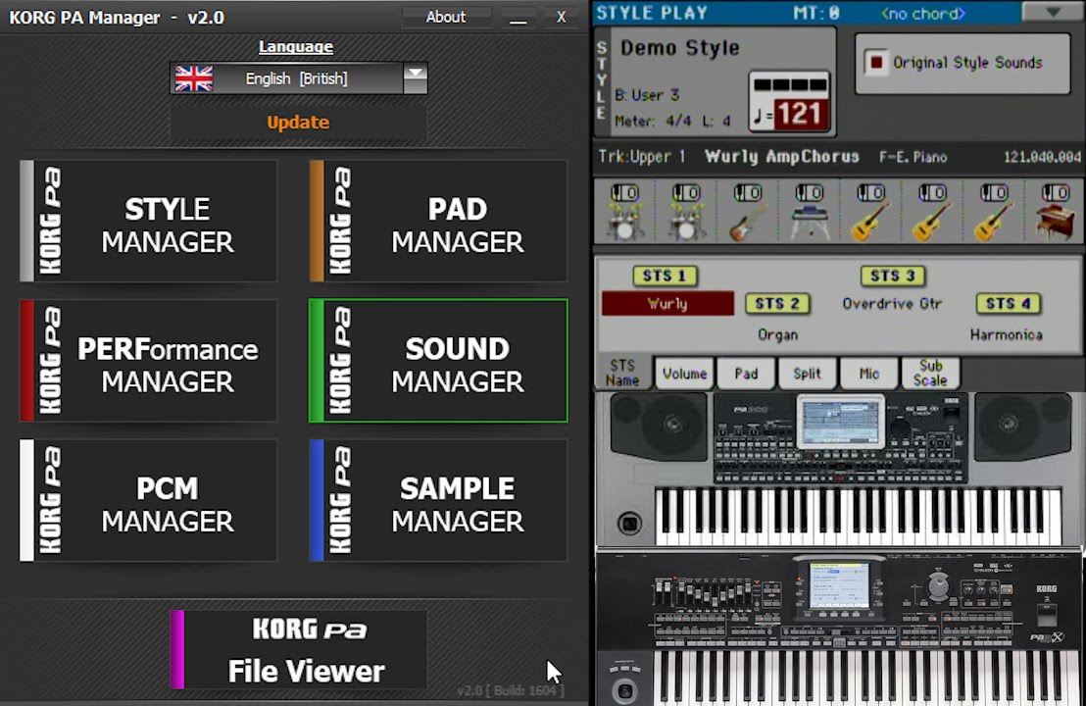Click the Pa3X joystick control
Image resolution: width=1086 pixels, height=706 pixels.
coord(625,689)
